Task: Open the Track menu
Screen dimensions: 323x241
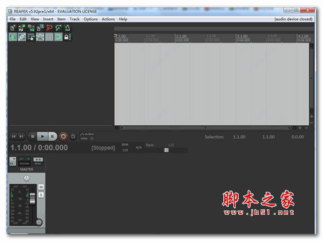Action: (x=74, y=19)
